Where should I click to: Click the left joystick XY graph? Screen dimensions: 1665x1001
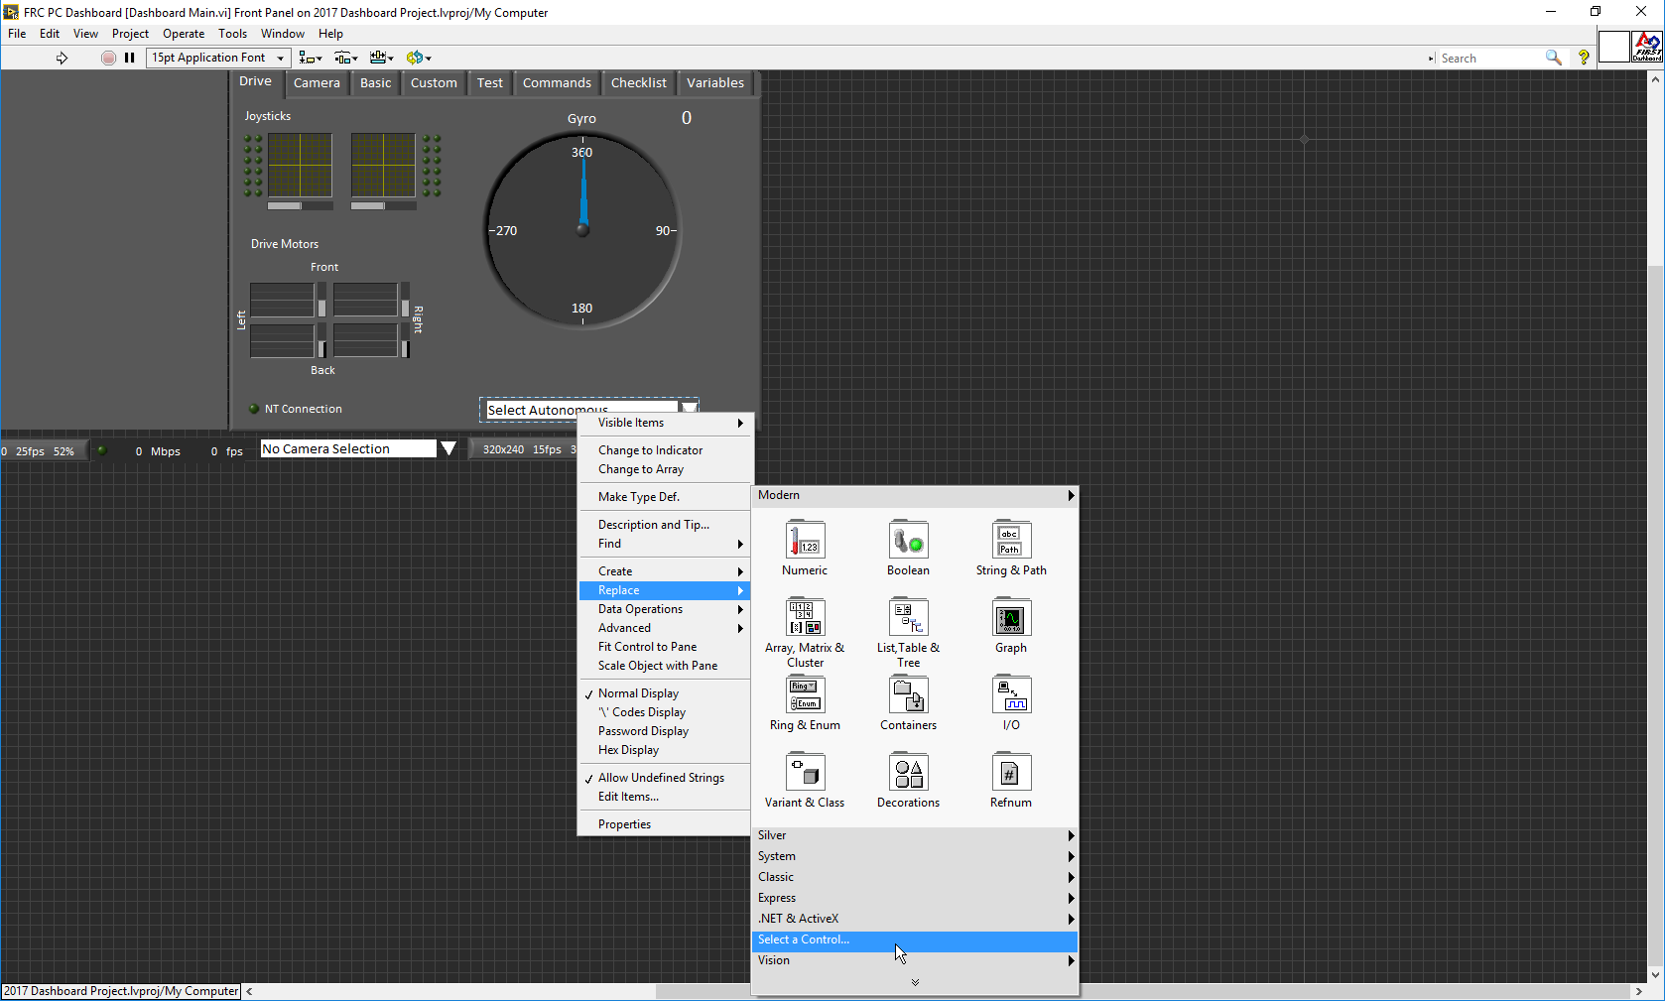click(301, 165)
